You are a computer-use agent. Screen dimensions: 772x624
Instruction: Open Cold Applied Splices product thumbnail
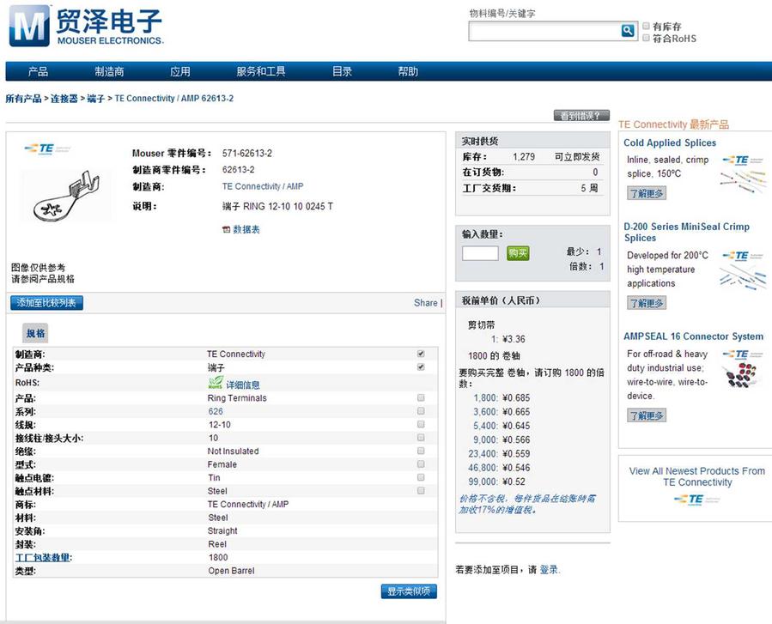click(x=743, y=180)
